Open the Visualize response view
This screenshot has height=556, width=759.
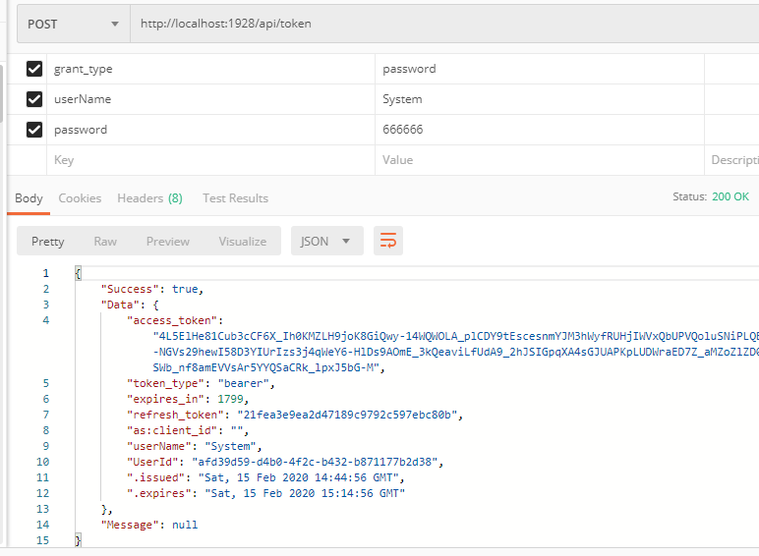(x=242, y=241)
